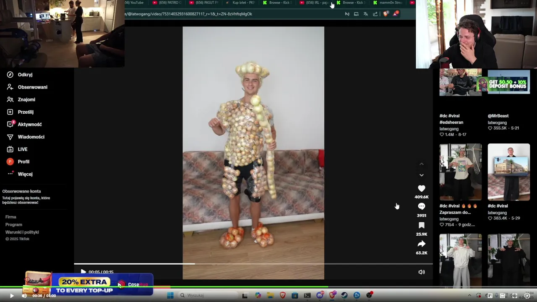Bookmark the video to favorites
This screenshot has height=302, width=537.
coord(422,225)
